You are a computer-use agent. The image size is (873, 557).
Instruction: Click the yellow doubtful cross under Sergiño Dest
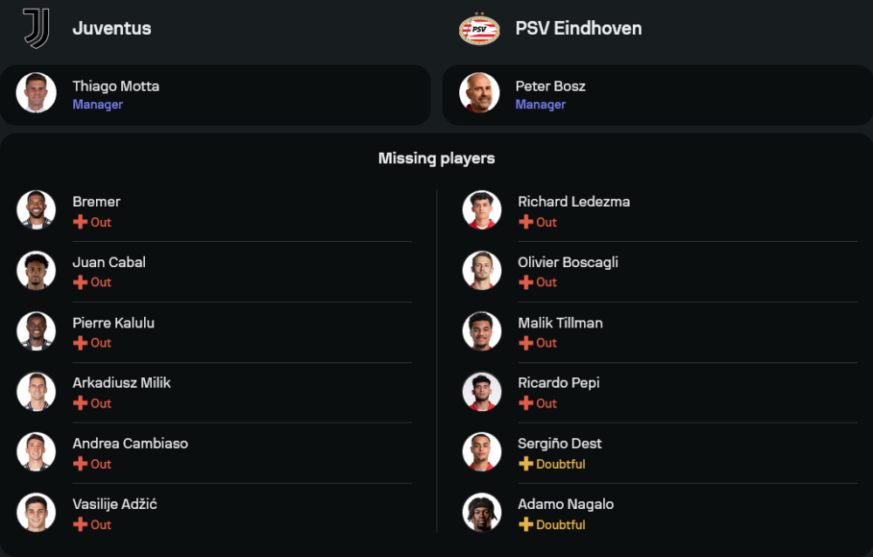point(526,464)
